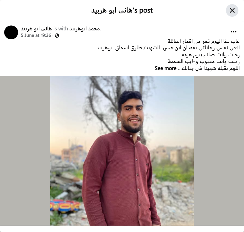Open the author's round profile picture
Viewport: 244px width, 232px height.
(x=11, y=32)
